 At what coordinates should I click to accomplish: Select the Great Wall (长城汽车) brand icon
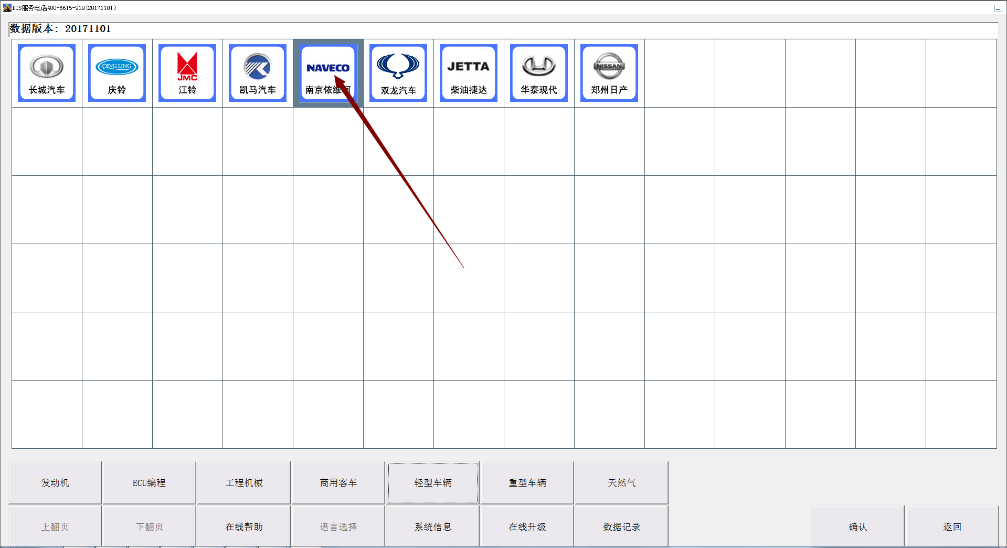coord(47,73)
